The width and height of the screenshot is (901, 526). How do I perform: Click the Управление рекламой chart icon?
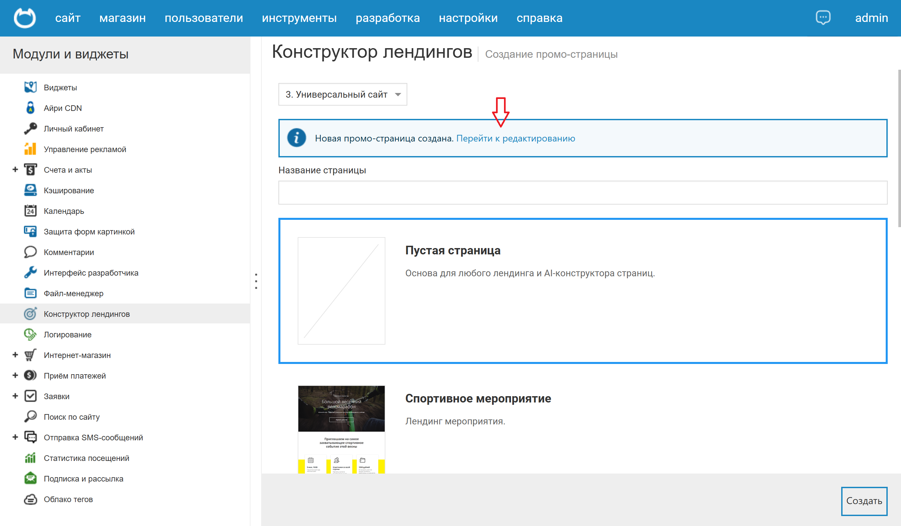click(x=30, y=149)
